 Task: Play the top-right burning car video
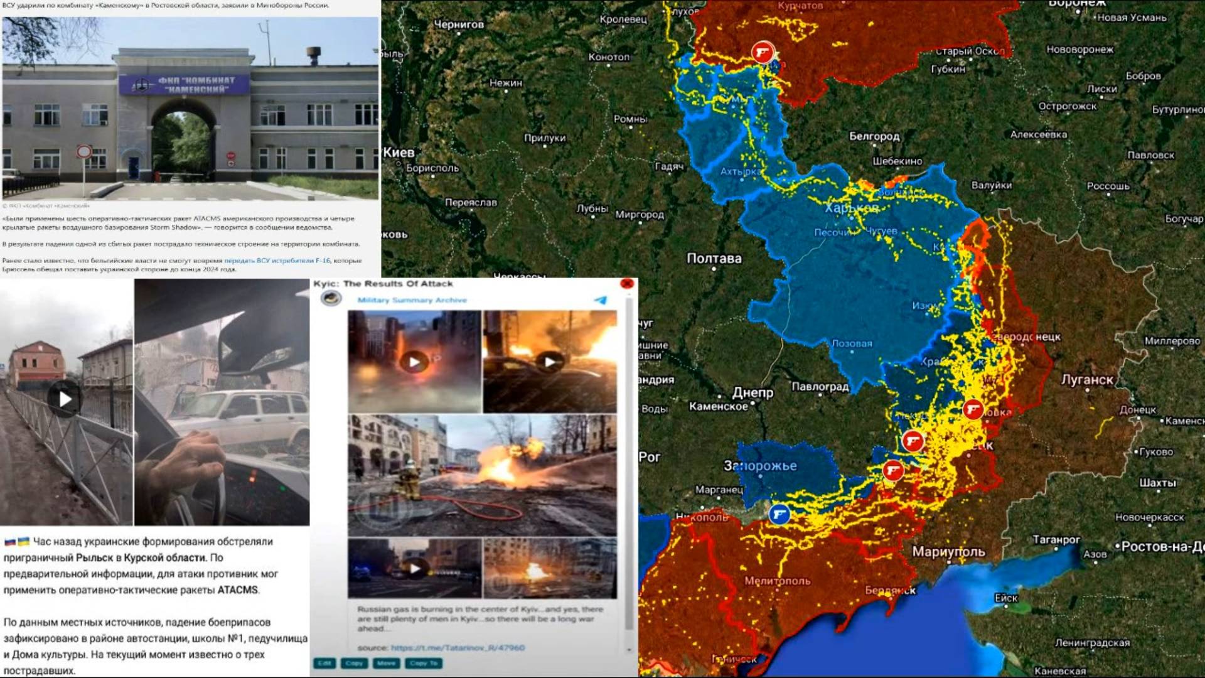(550, 362)
